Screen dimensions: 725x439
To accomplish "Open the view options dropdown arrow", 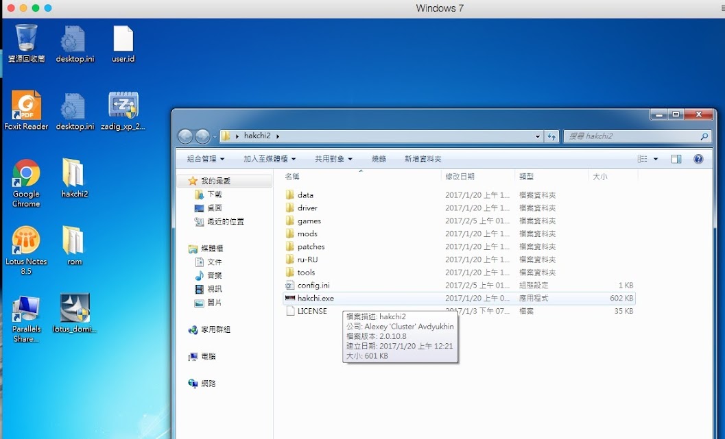I will (656, 159).
